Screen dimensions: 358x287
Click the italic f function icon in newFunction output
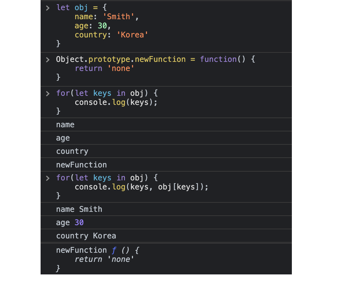113,250
